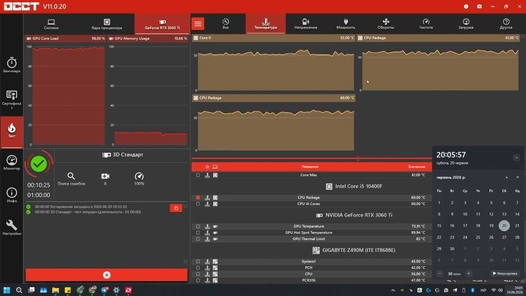The width and height of the screenshot is (526, 296).
Task: Copy the test log with red copy button
Action: pyautogui.click(x=176, y=208)
